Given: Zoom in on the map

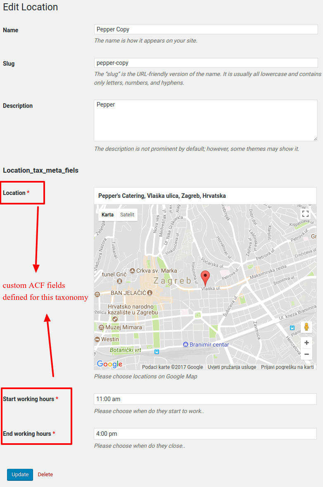Looking at the screenshot, I should coord(306,342).
